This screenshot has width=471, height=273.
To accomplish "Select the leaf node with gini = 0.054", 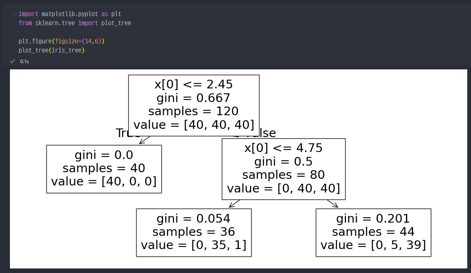I will point(194,233).
